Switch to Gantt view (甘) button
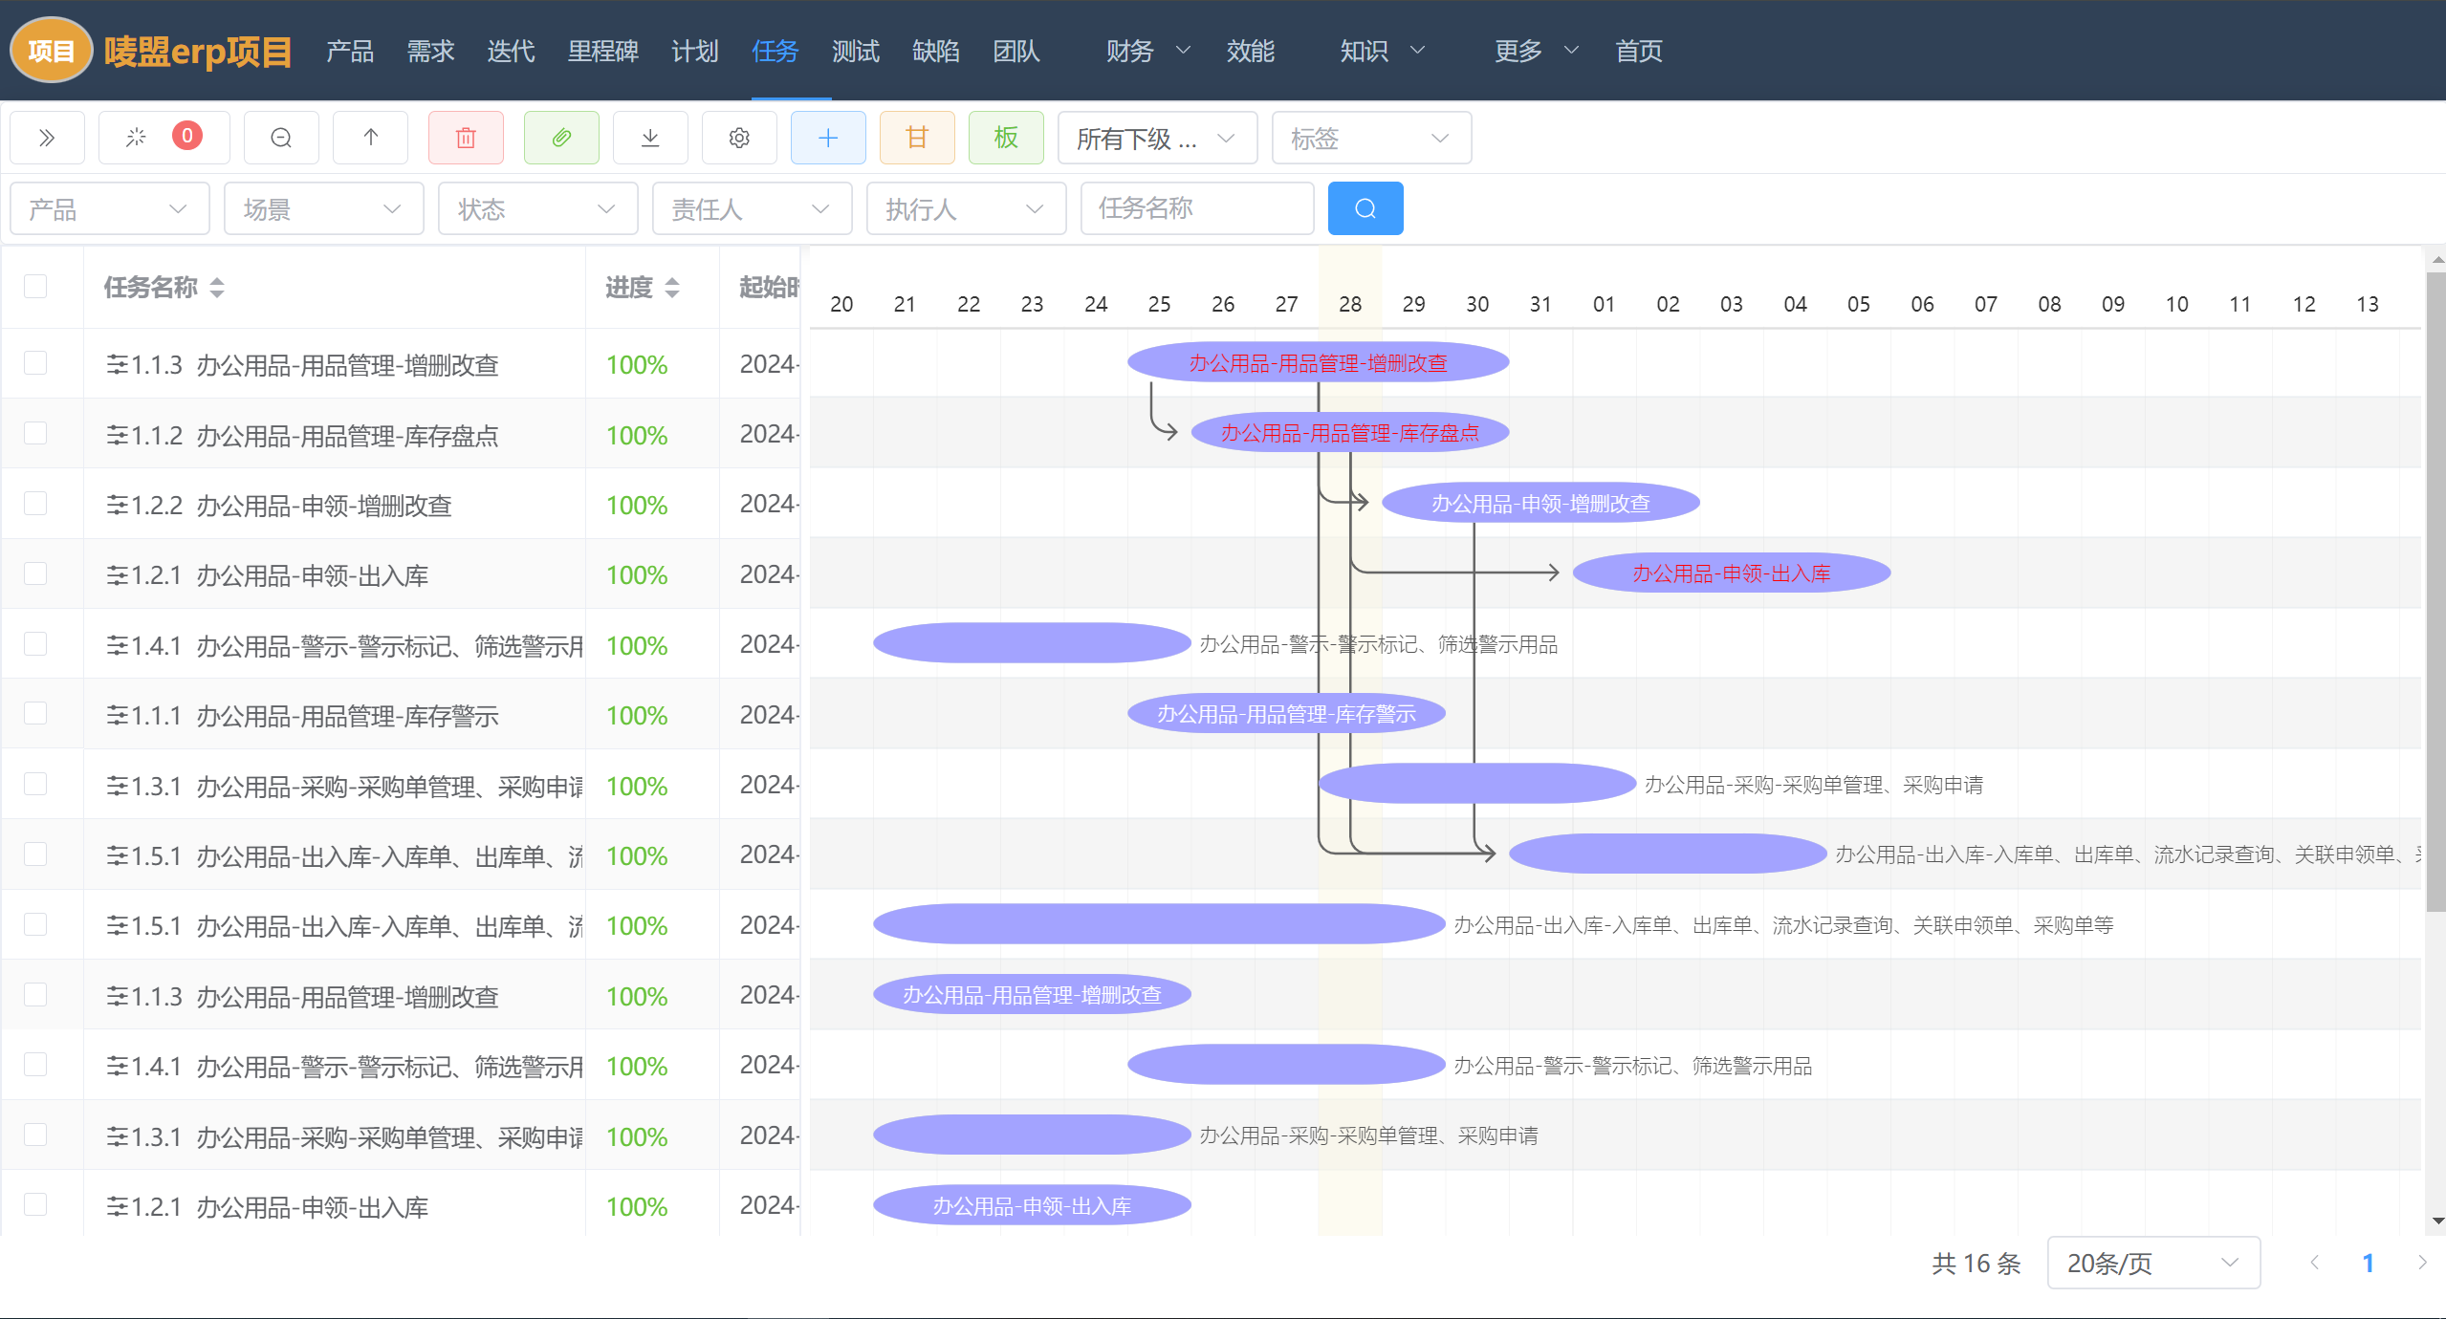 [x=917, y=138]
